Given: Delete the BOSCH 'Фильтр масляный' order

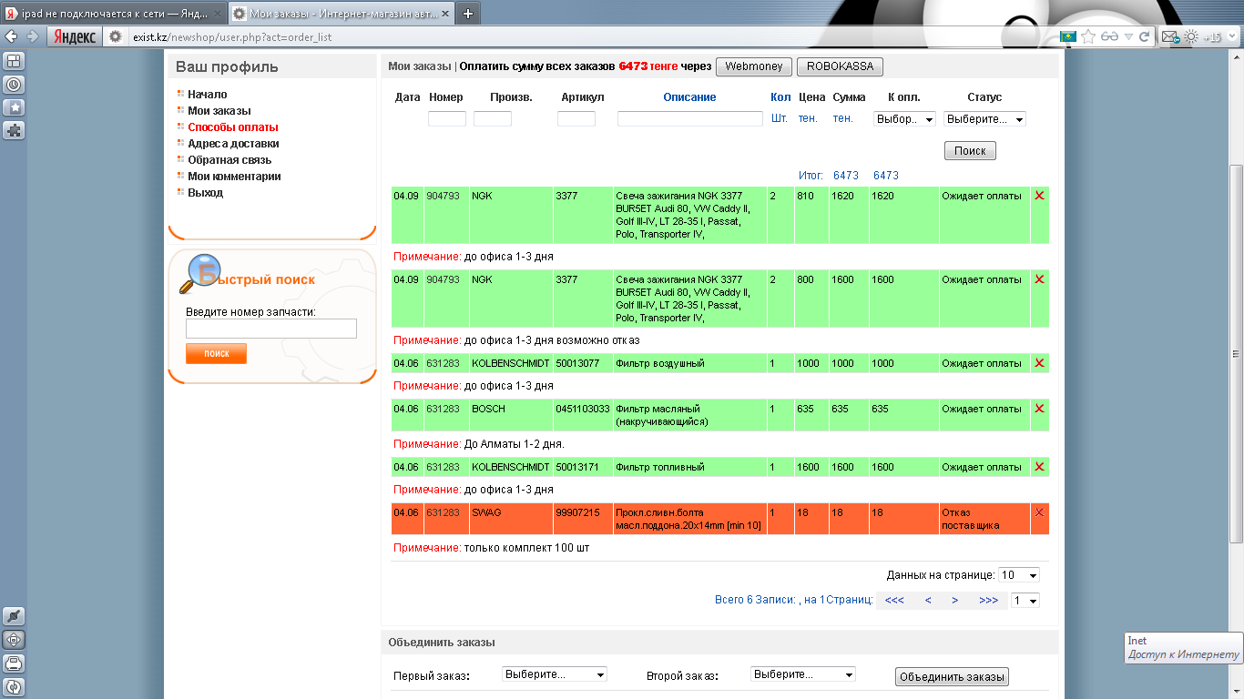Looking at the screenshot, I should 1040,409.
